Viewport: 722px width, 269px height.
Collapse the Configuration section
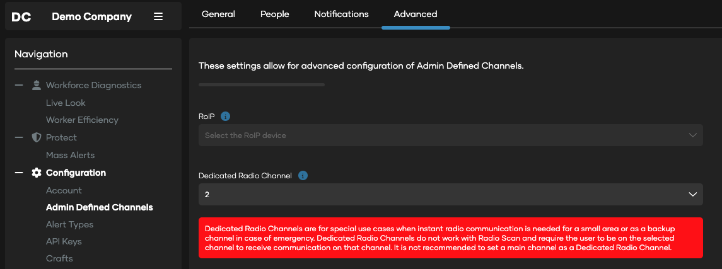(x=19, y=173)
